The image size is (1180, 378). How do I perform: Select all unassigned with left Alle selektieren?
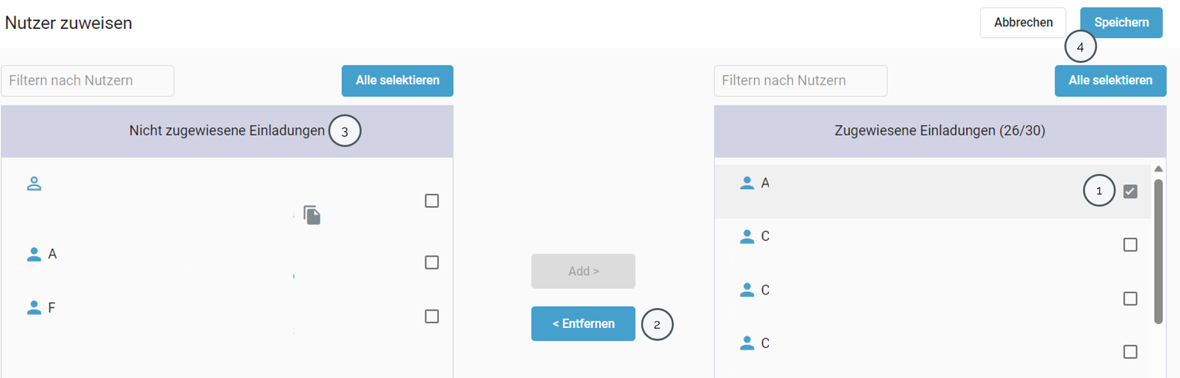tap(398, 81)
